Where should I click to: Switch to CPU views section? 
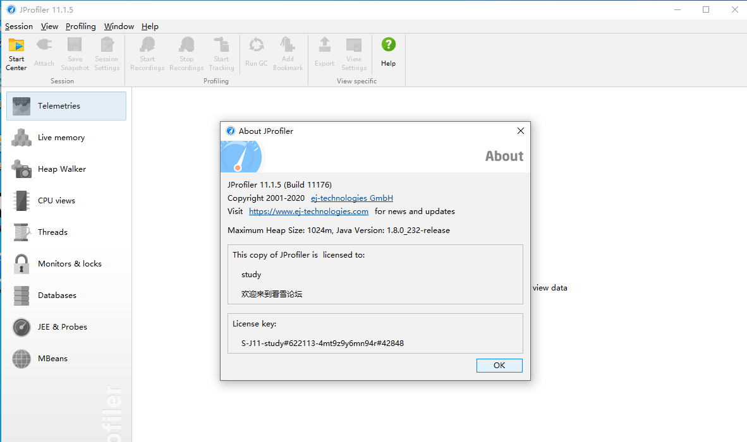(x=66, y=201)
